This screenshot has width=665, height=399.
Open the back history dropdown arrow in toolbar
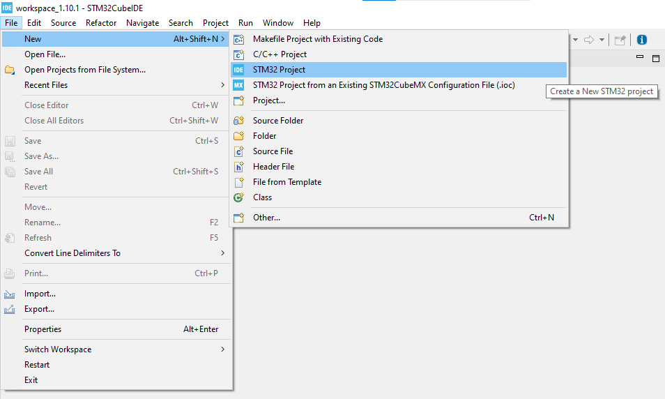575,40
